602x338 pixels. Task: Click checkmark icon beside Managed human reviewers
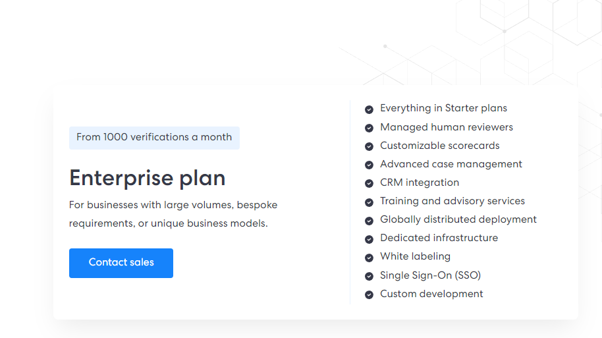369,128
